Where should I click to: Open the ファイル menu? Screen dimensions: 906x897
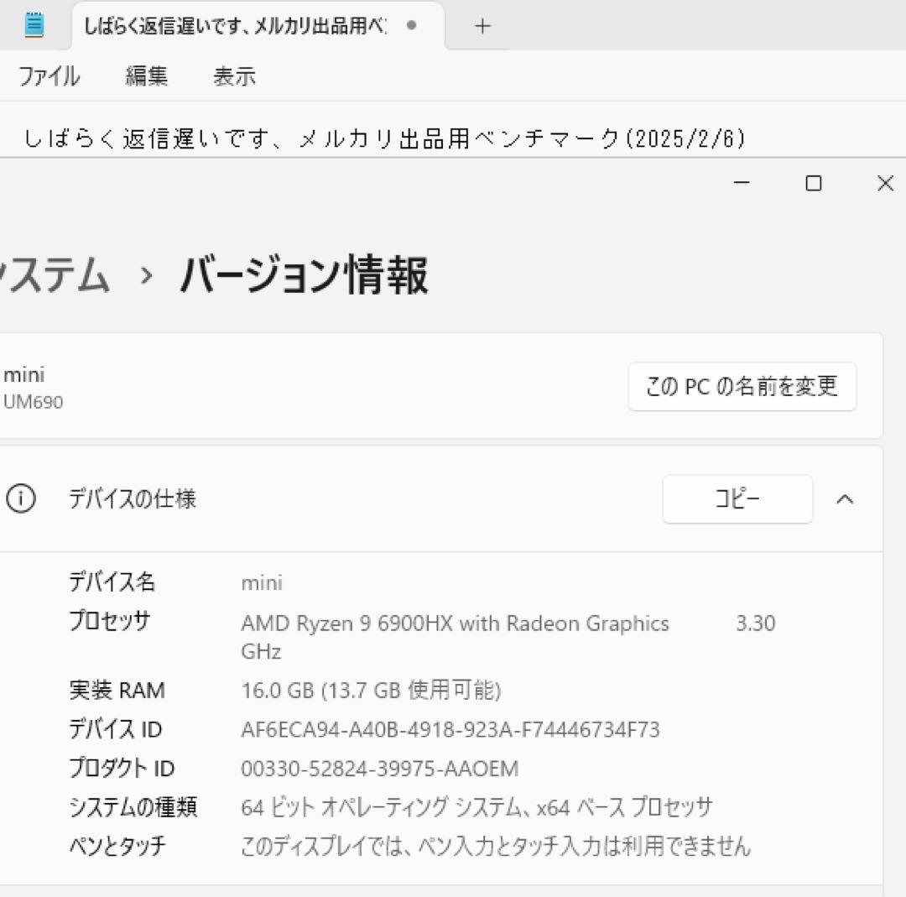point(49,76)
